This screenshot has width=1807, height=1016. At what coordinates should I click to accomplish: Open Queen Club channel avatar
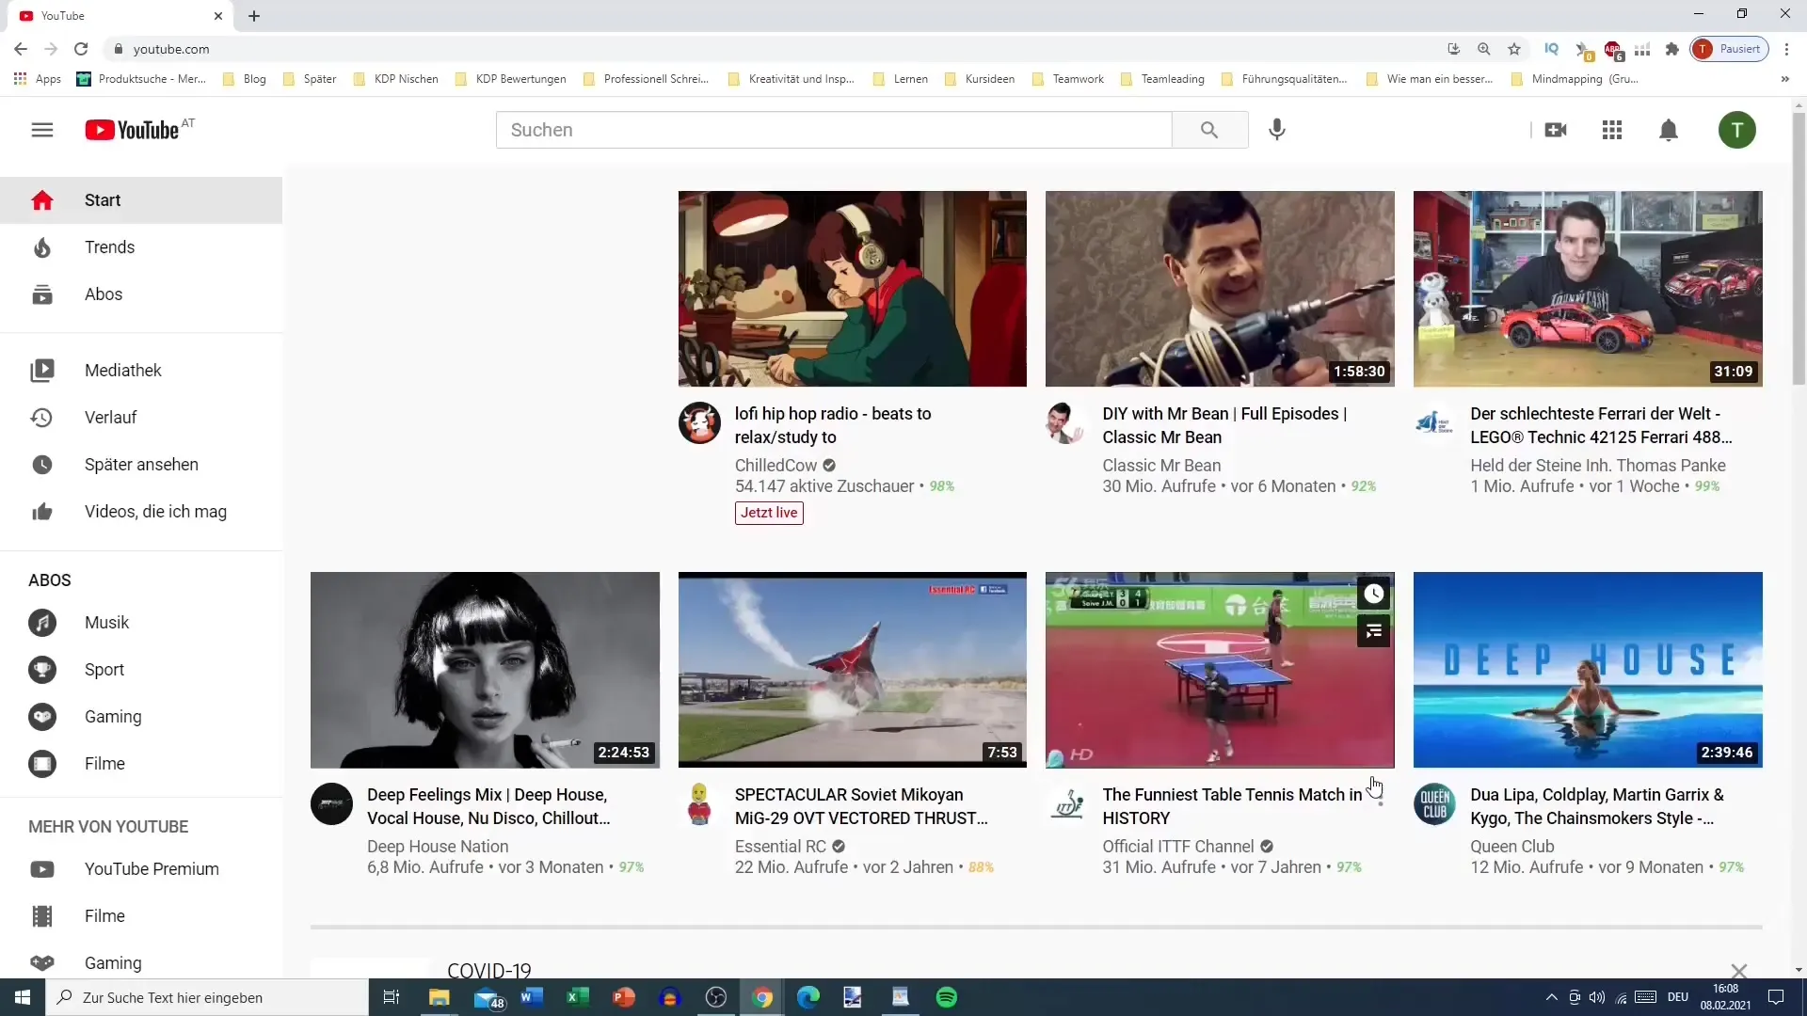1434,804
